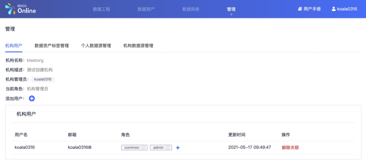Click the 更新时间 column header
The height and width of the screenshot is (165, 366).
pos(237,135)
